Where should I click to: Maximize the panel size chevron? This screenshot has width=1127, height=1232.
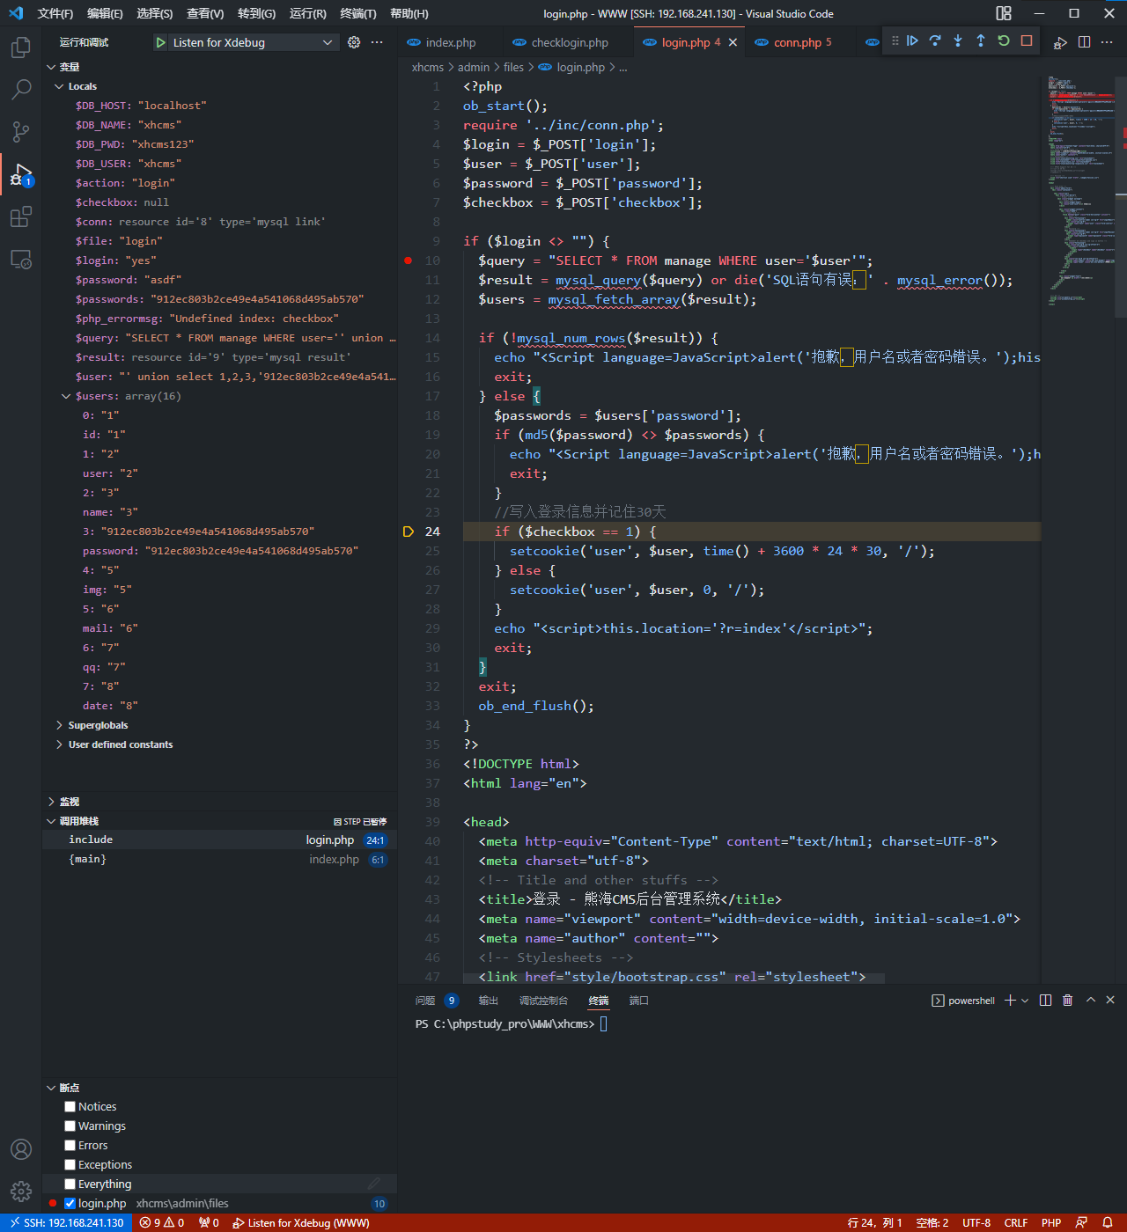pyautogui.click(x=1091, y=1001)
